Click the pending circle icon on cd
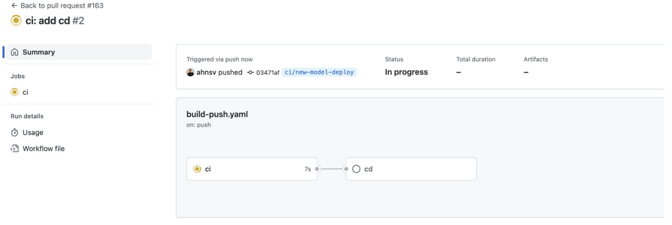 (x=357, y=168)
